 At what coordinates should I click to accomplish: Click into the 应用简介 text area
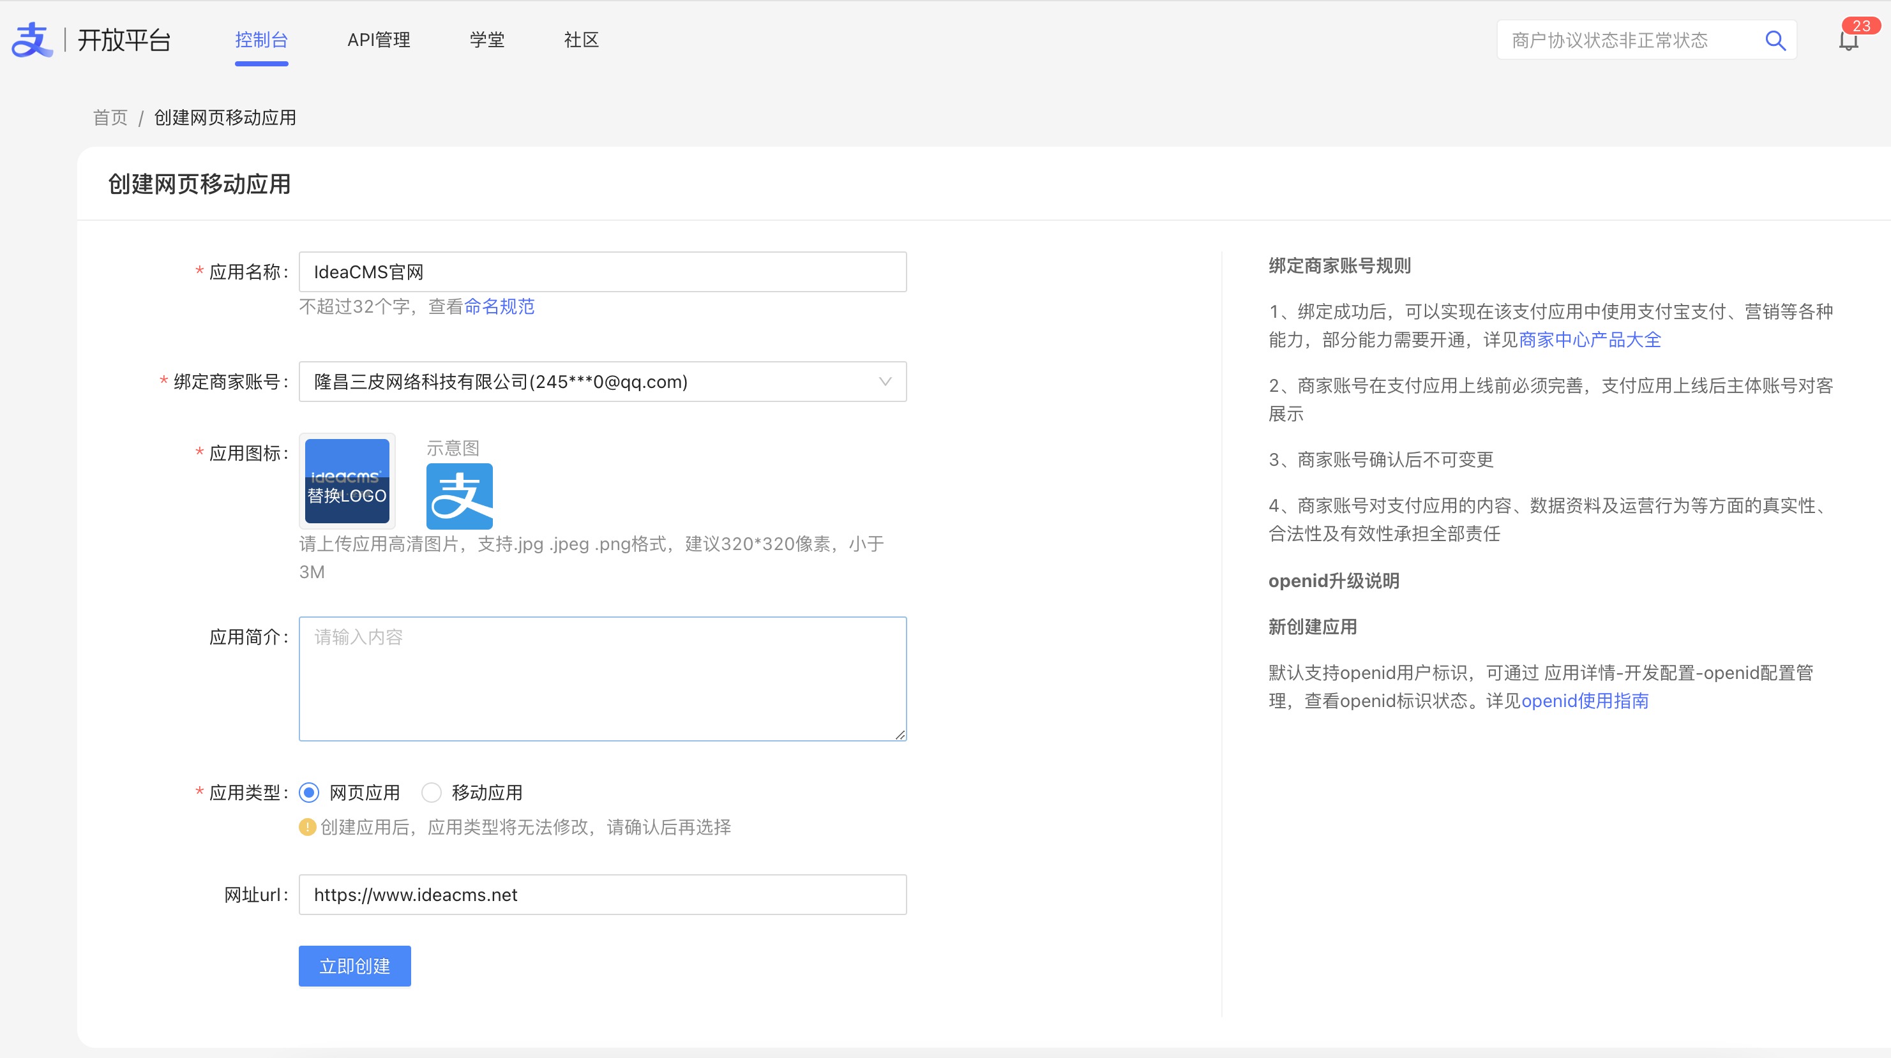pos(602,679)
